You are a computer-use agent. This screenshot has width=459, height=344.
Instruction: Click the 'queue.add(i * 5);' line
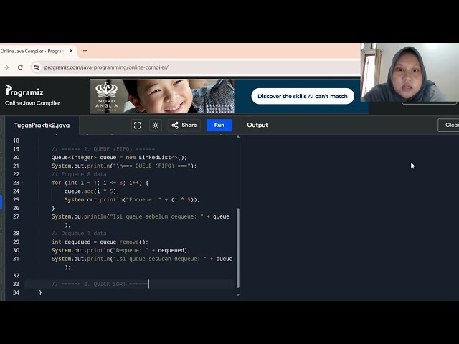92,191
